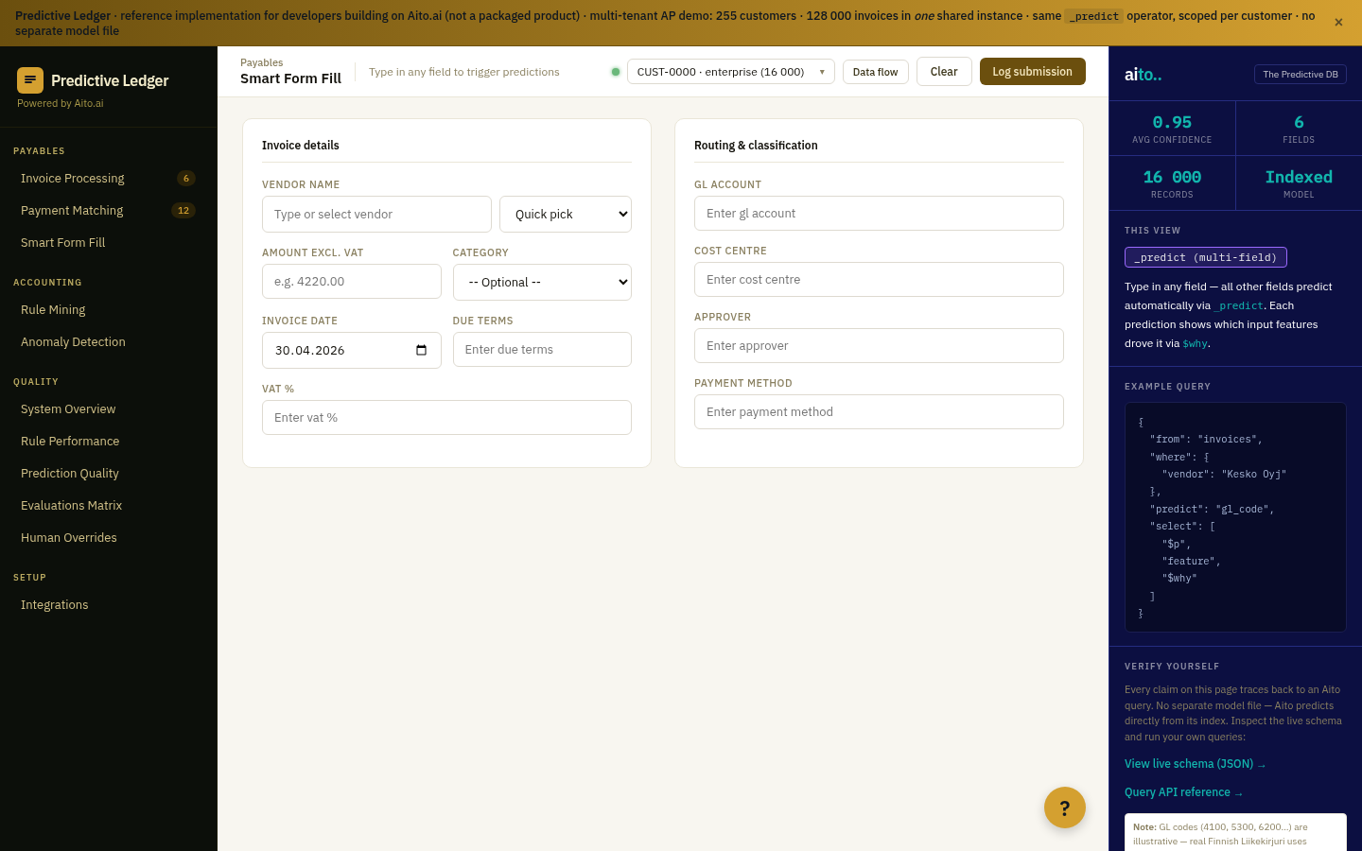Open the help question mark button
The image size is (1362, 851).
[x=1065, y=808]
